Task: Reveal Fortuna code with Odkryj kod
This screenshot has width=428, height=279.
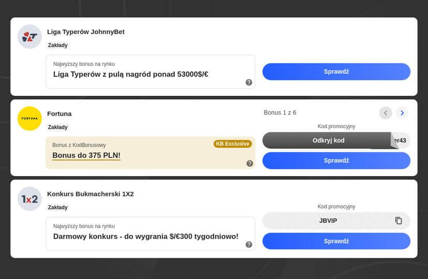Action: [x=329, y=141]
